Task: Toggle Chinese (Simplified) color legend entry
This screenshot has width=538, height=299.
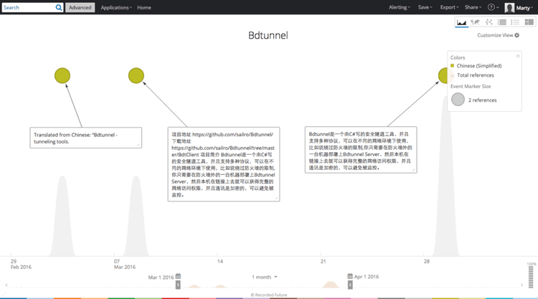Action: [x=477, y=66]
